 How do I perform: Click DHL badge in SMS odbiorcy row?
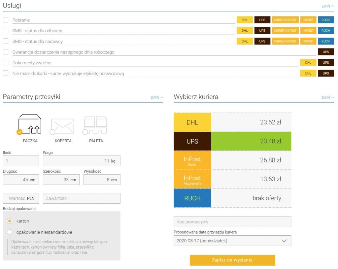tap(245, 31)
